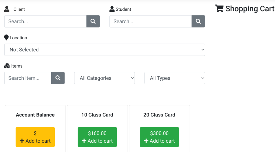275x152 pixels.
Task: Click the Shopping Cart icon
Action: coord(219,8)
